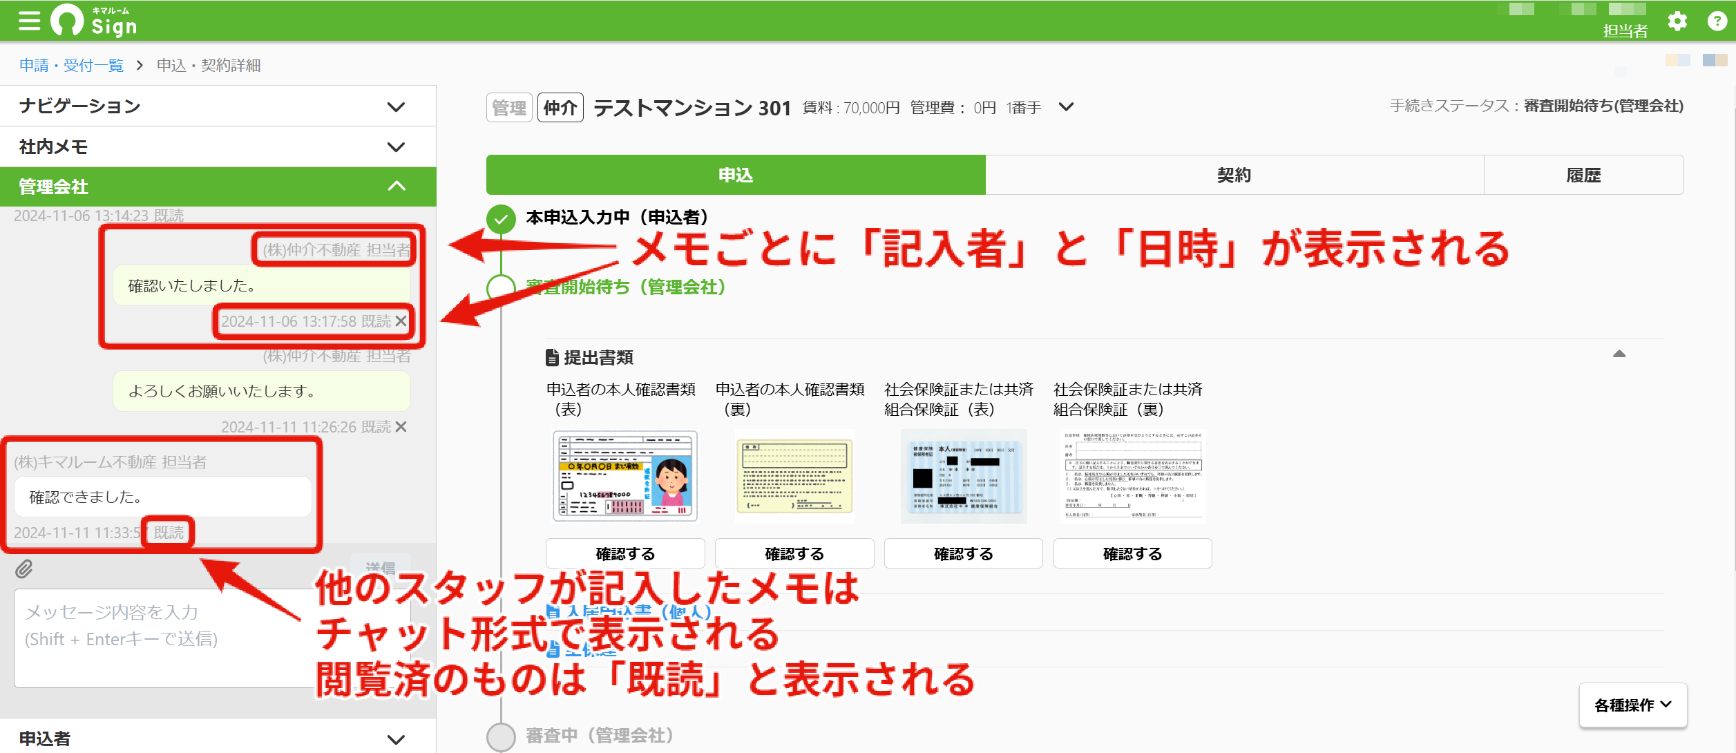Viewport: 1736px width, 753px height.
Task: Switch to the 契約 tab
Action: pos(1234,175)
